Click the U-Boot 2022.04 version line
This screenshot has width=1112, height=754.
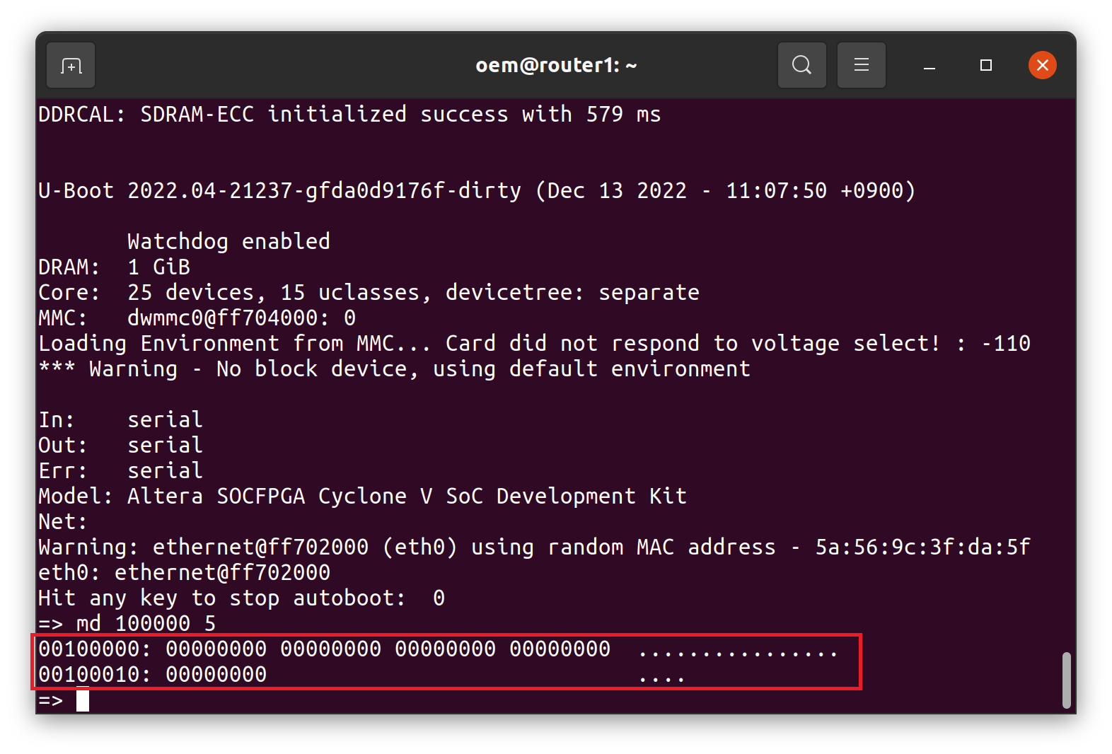click(477, 191)
